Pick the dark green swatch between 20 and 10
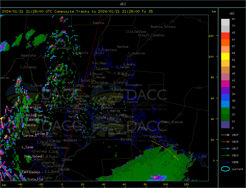 point(225,118)
